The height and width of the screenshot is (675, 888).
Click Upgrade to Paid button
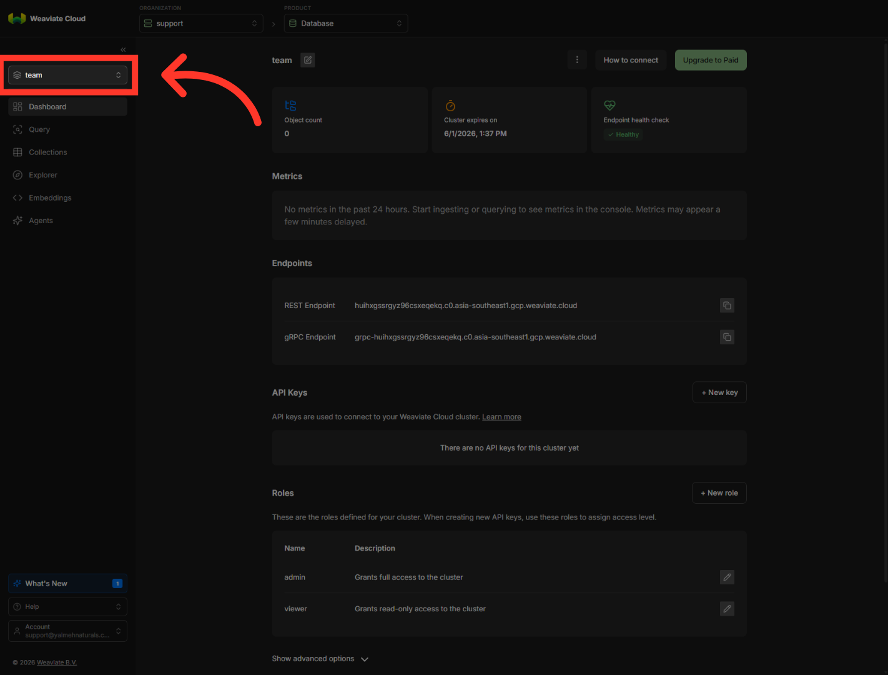coord(711,60)
